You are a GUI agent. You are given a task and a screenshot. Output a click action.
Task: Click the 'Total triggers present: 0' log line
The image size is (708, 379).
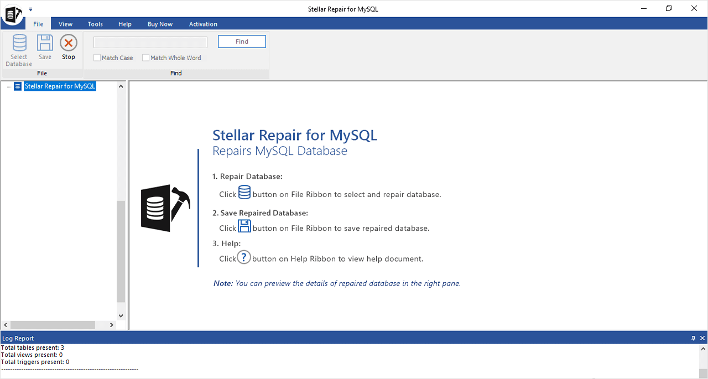pyautogui.click(x=35, y=362)
